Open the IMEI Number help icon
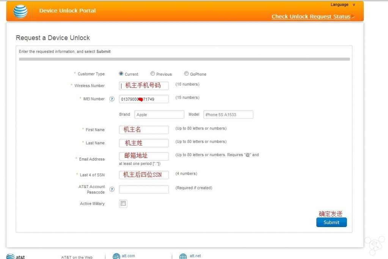The width and height of the screenshot is (388, 259). pos(112,99)
